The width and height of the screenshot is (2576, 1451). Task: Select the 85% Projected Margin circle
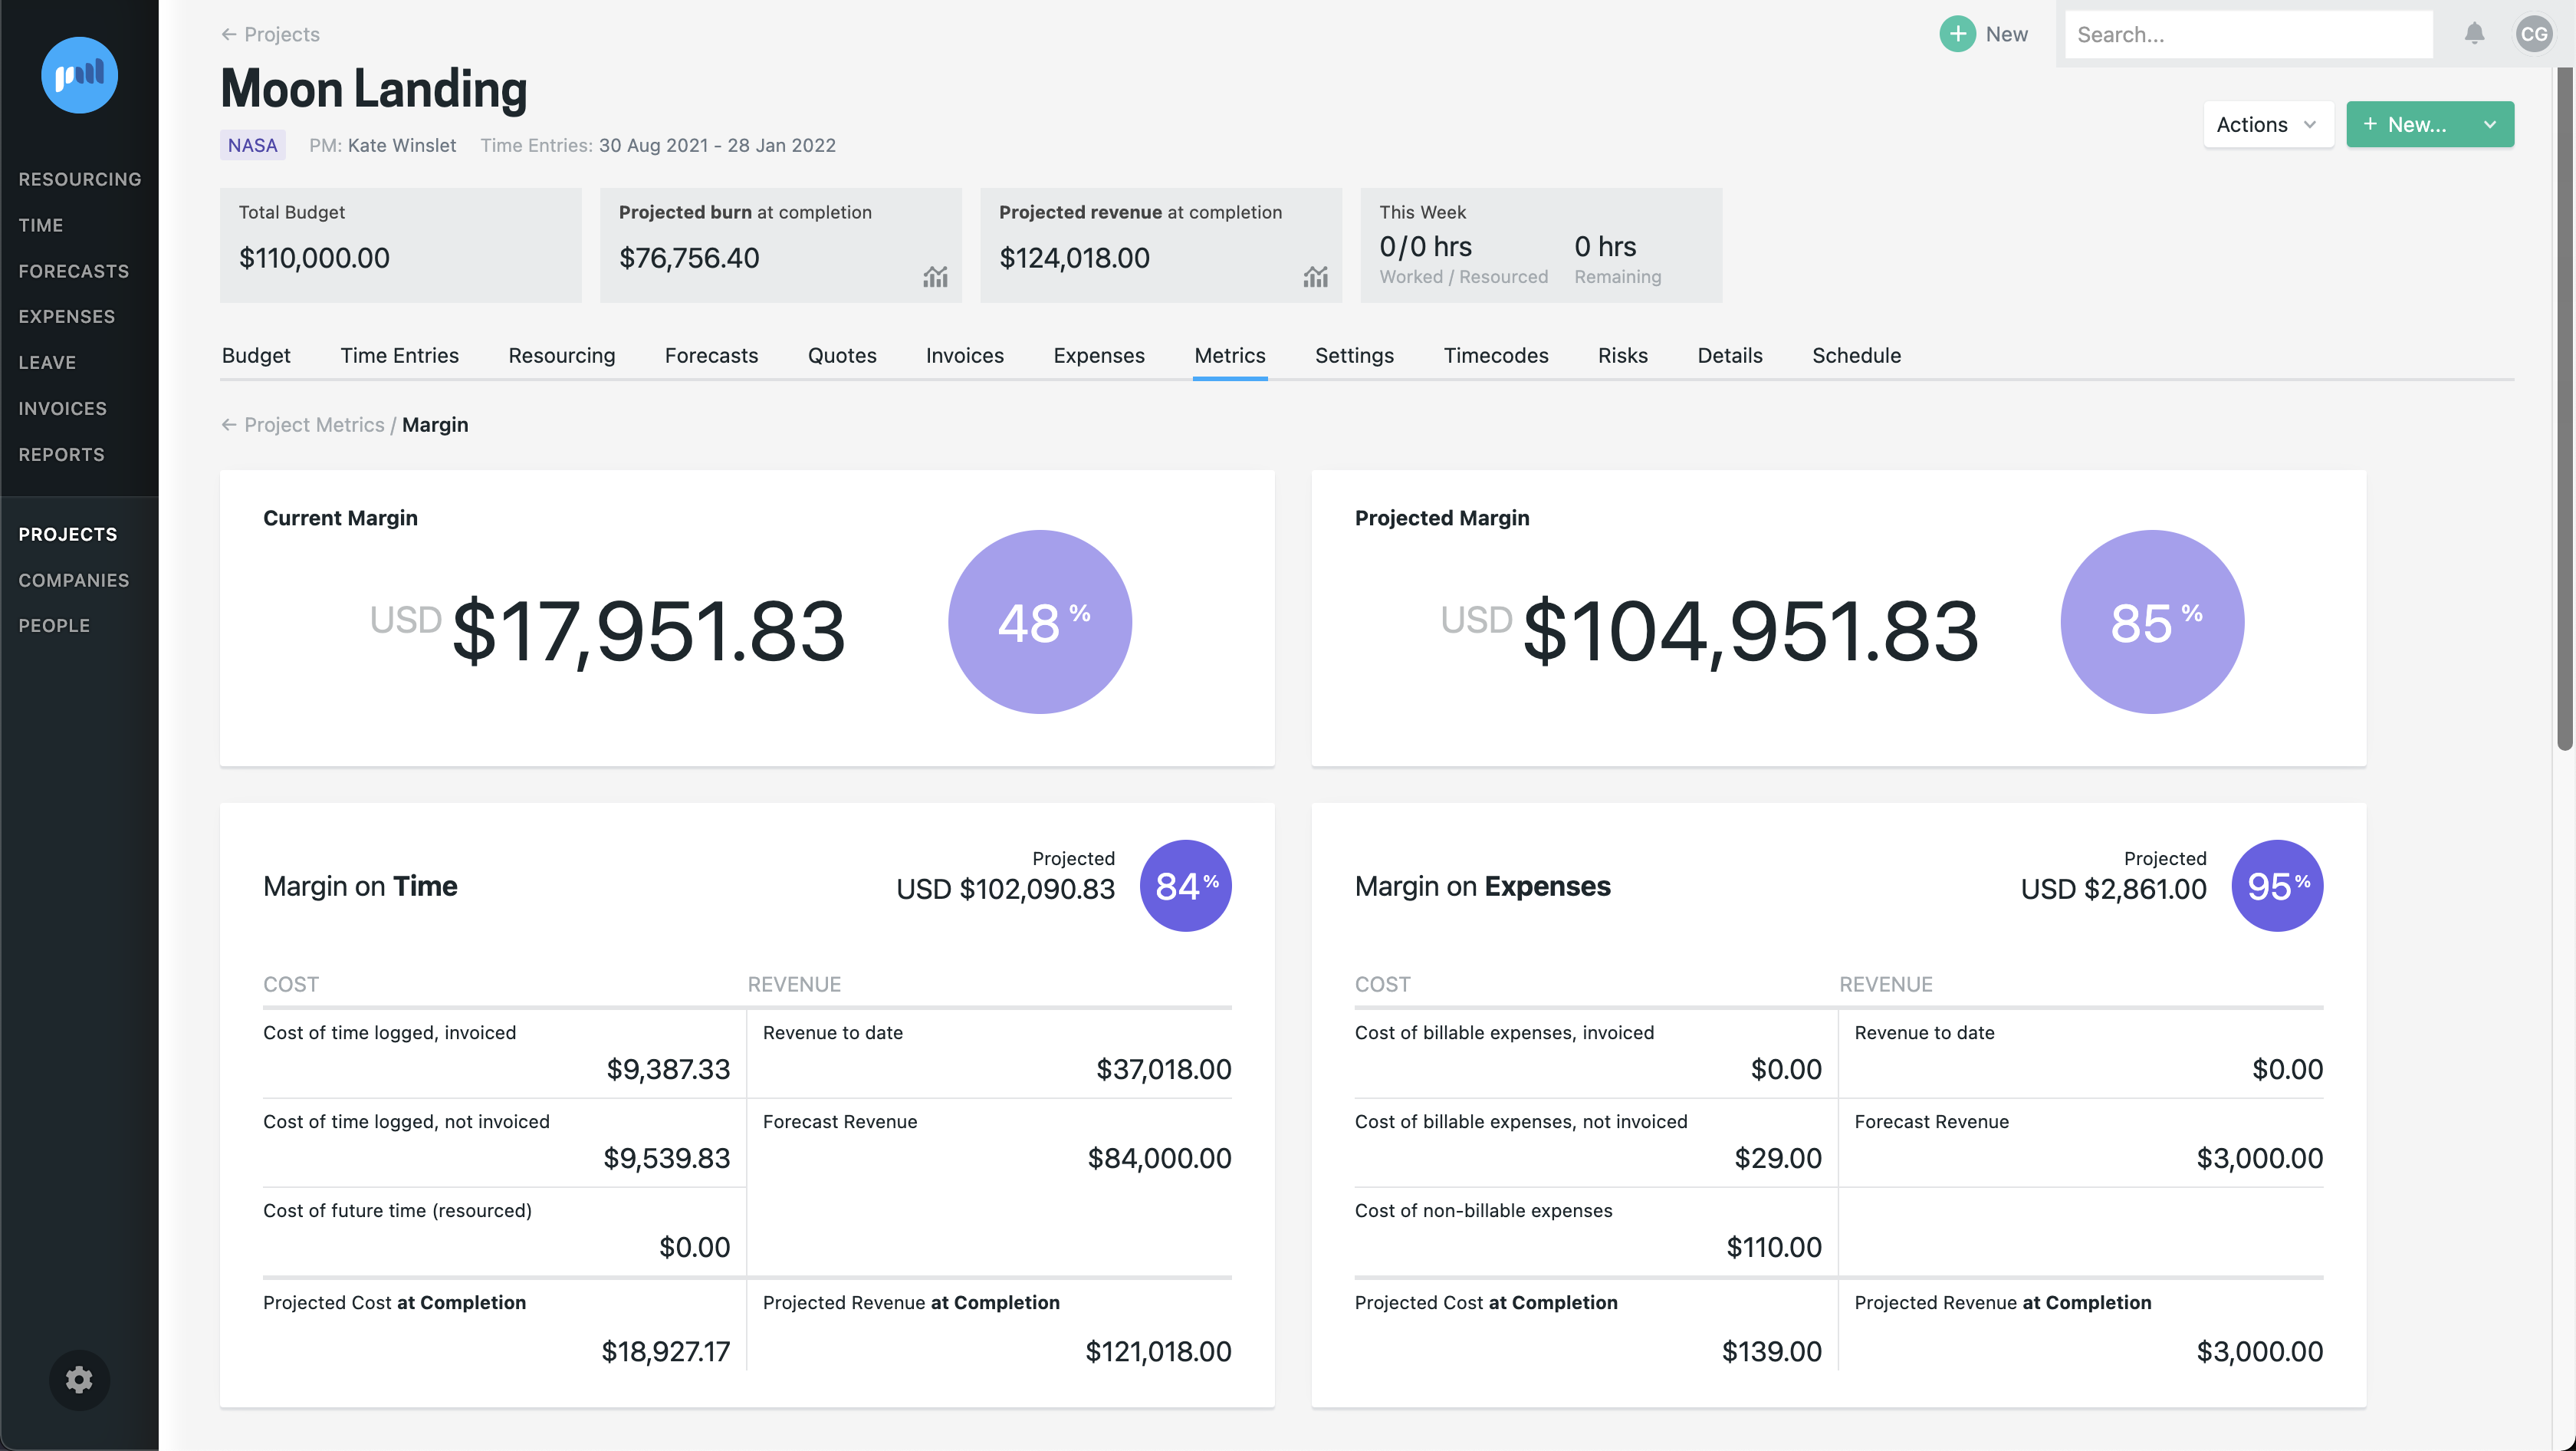pos(2151,621)
